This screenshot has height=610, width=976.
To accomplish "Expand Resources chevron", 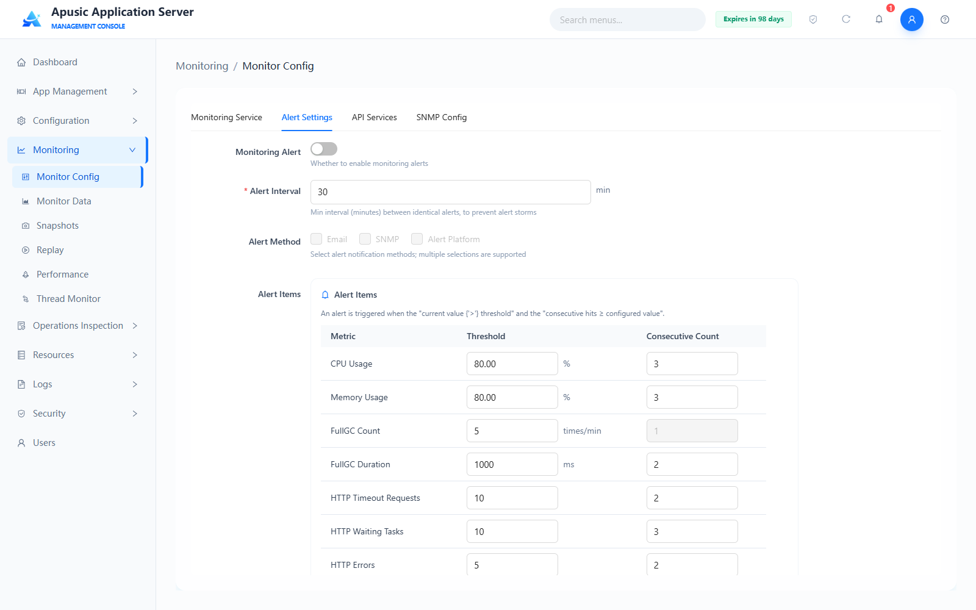I will 135,355.
